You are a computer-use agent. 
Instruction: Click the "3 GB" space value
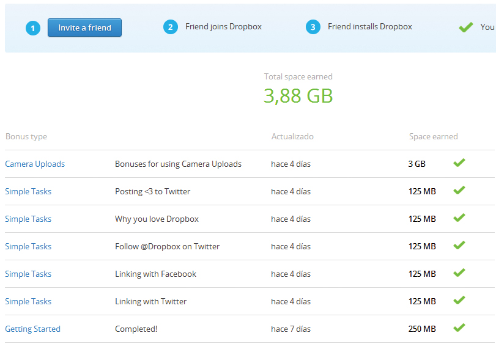(417, 164)
